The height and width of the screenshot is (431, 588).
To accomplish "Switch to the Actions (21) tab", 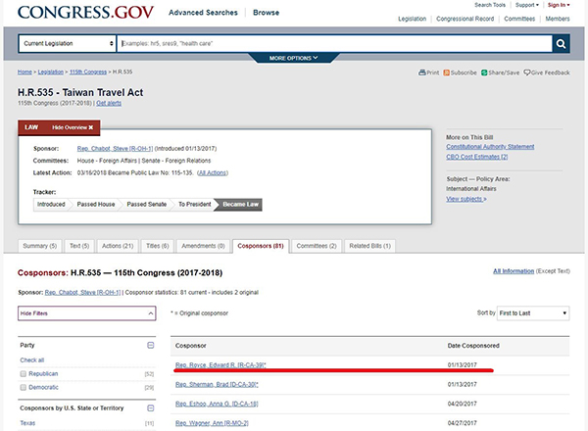I will pos(119,245).
